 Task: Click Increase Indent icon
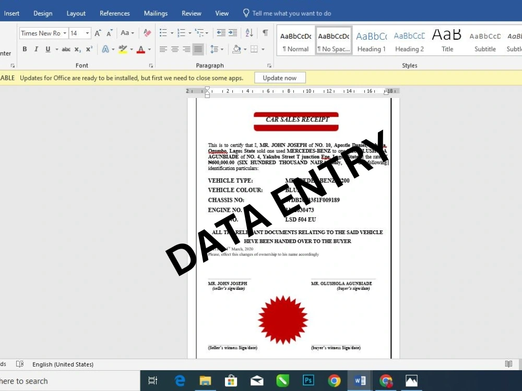[x=233, y=32]
